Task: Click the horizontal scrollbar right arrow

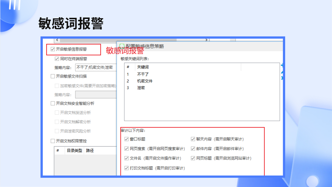Action: [206, 40]
